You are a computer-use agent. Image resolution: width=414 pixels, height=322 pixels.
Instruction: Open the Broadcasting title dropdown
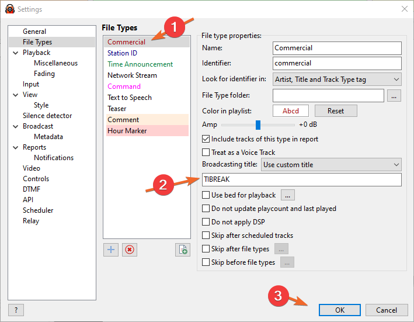(331, 165)
